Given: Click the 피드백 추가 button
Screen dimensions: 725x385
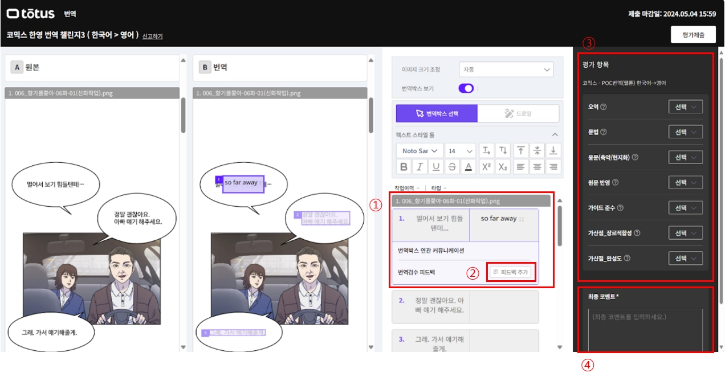Looking at the screenshot, I should tap(511, 272).
